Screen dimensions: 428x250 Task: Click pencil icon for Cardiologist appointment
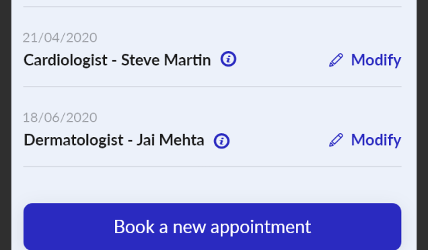click(336, 60)
